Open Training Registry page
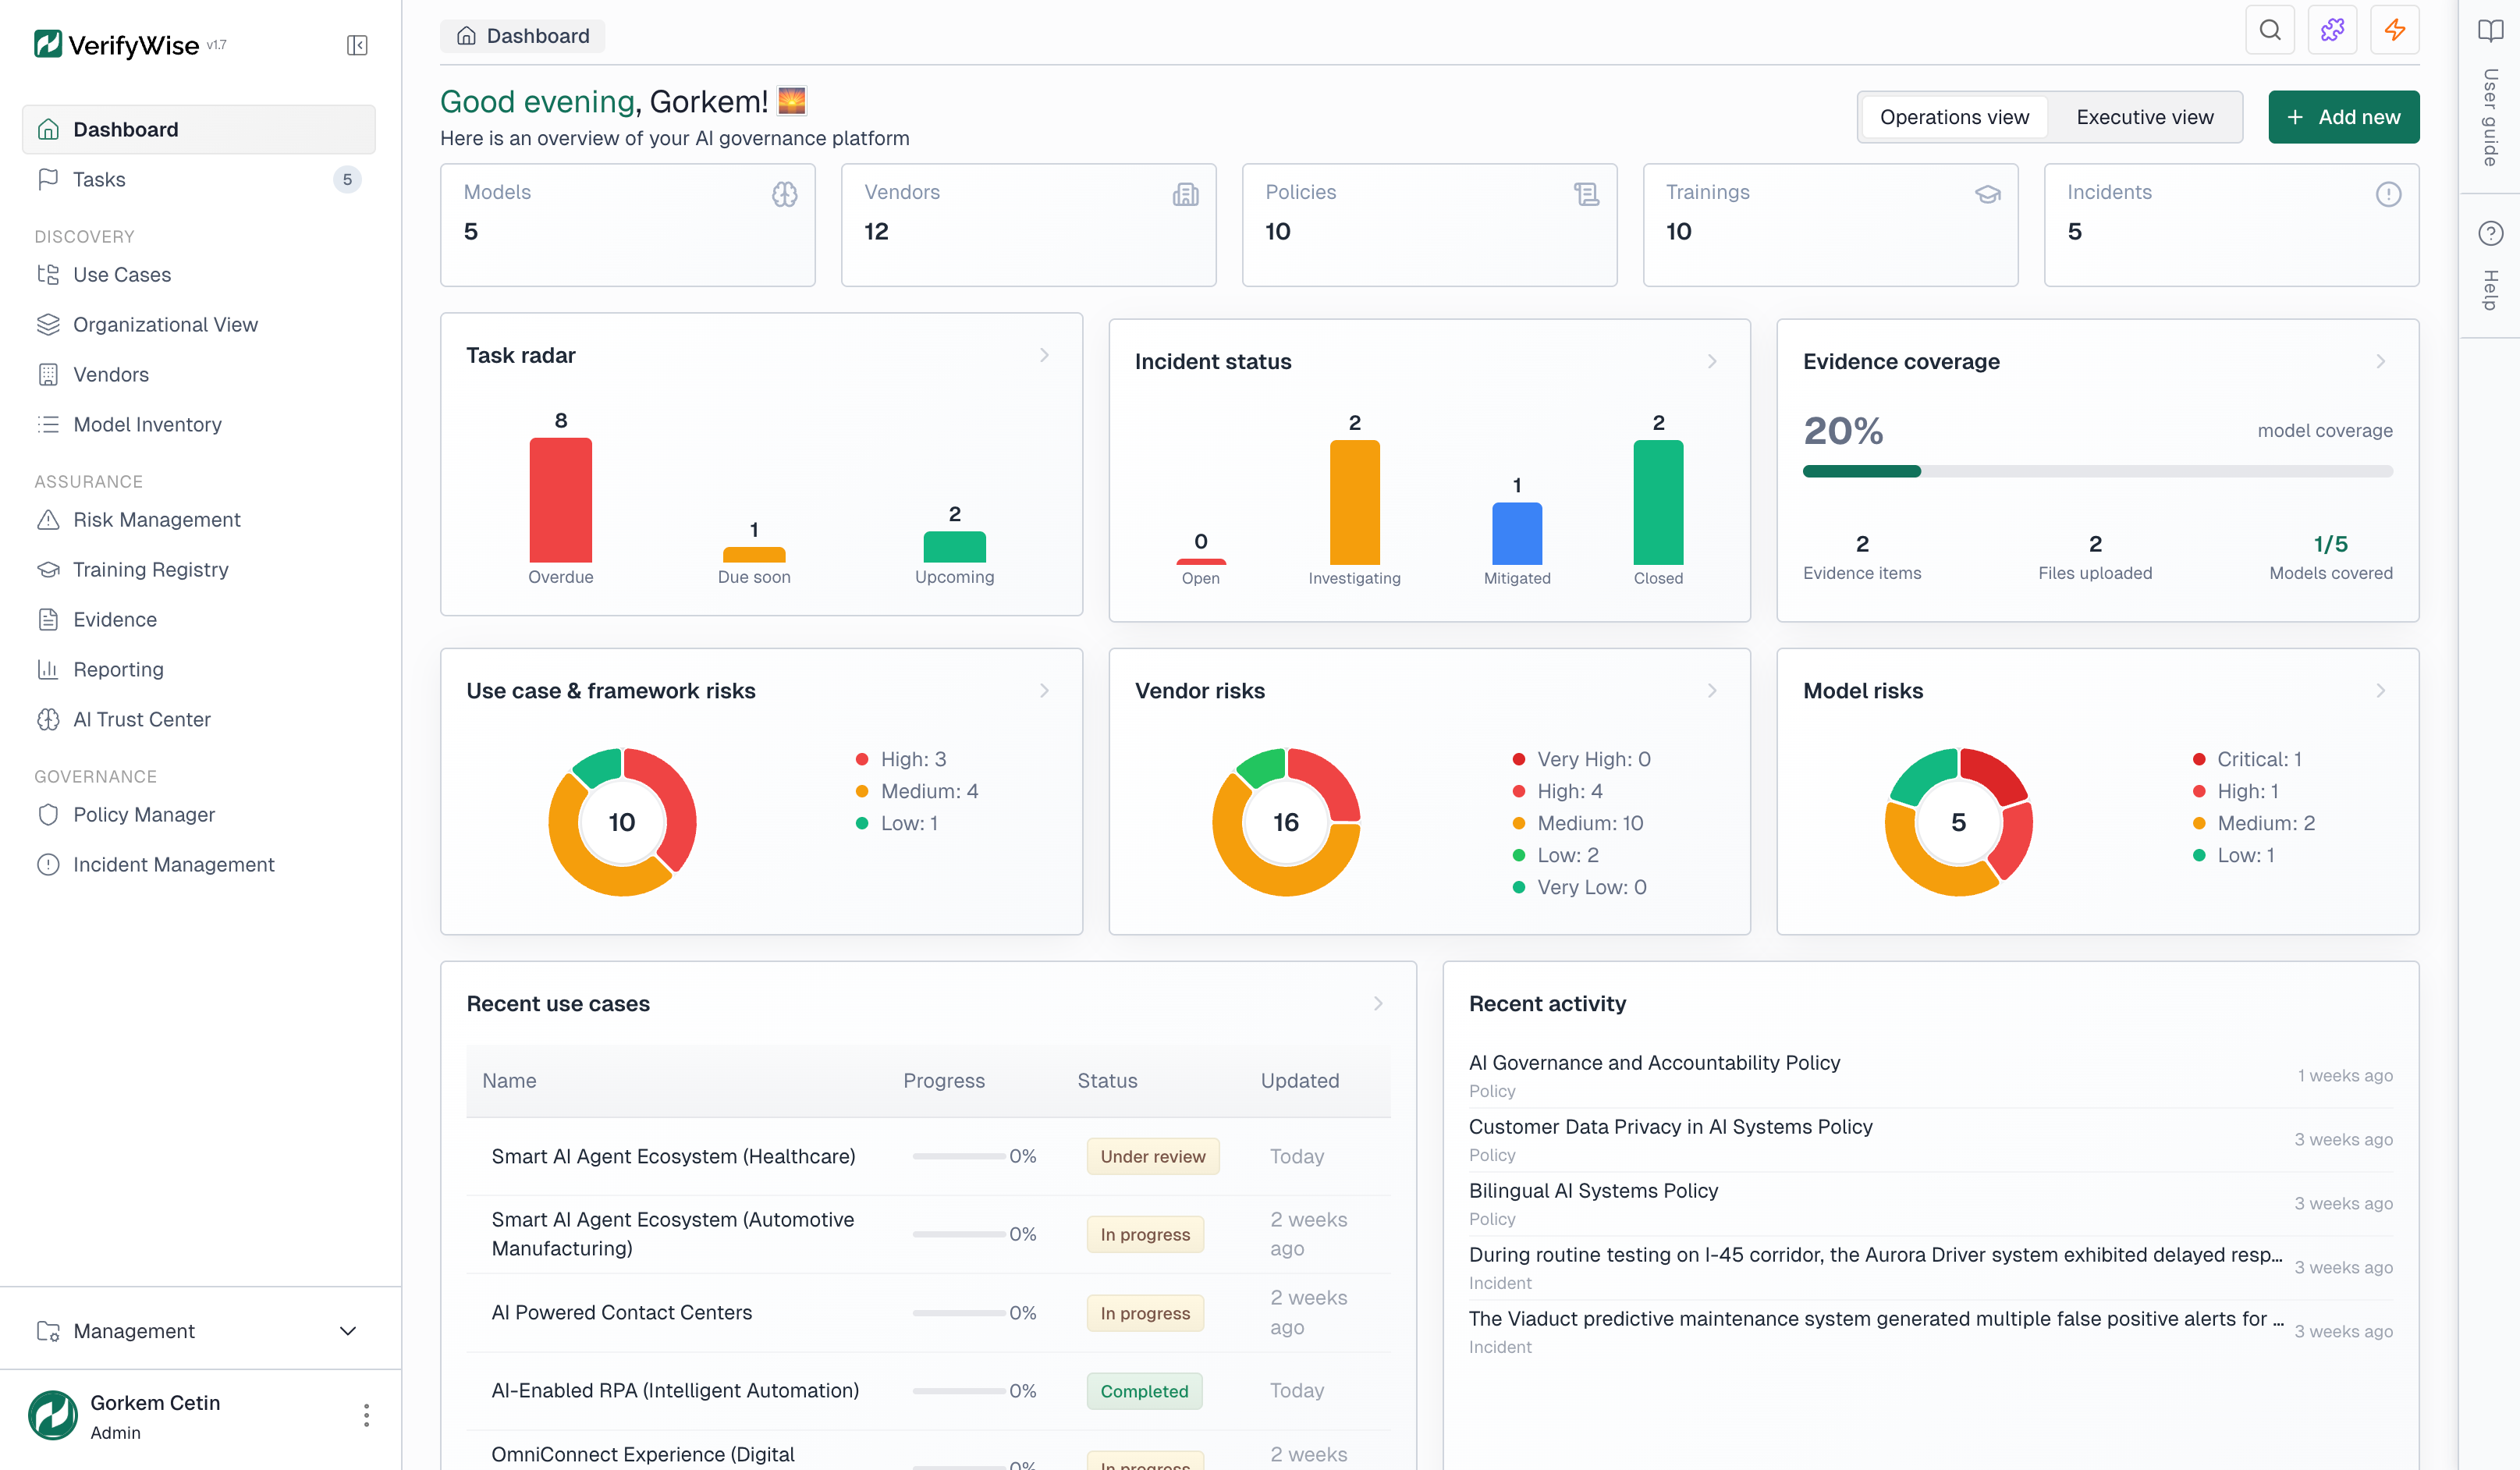 pyautogui.click(x=199, y=569)
